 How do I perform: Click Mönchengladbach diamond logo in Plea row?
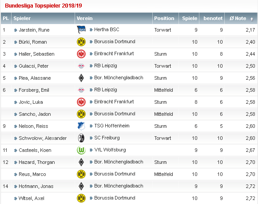[x=81, y=78]
